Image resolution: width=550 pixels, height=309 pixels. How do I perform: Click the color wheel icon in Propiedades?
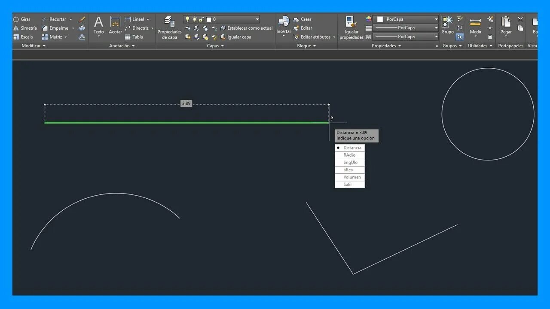(368, 19)
